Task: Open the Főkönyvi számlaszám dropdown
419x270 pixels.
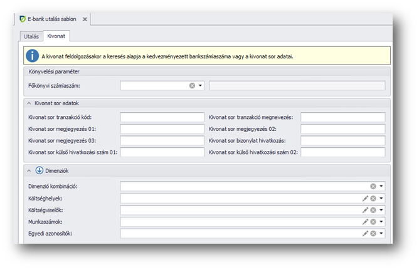Action: click(x=200, y=86)
